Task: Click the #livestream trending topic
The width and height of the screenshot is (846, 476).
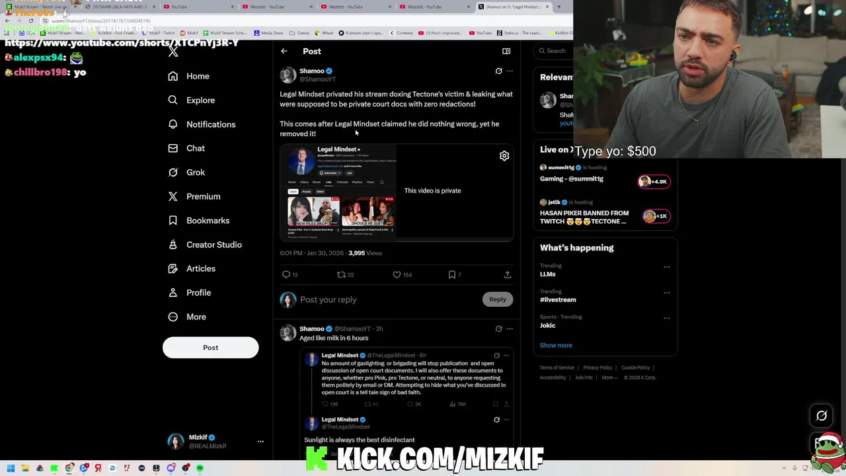Action: 558,300
